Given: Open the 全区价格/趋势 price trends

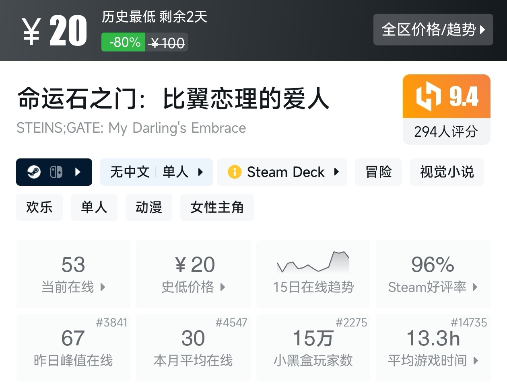Looking at the screenshot, I should 433,29.
